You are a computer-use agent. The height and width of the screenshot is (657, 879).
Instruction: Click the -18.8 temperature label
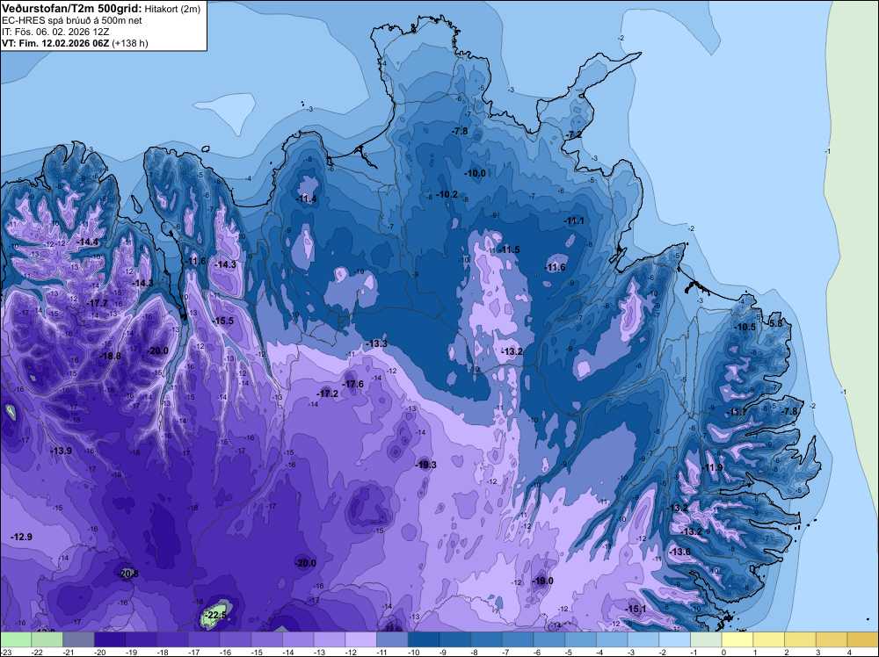pos(111,356)
